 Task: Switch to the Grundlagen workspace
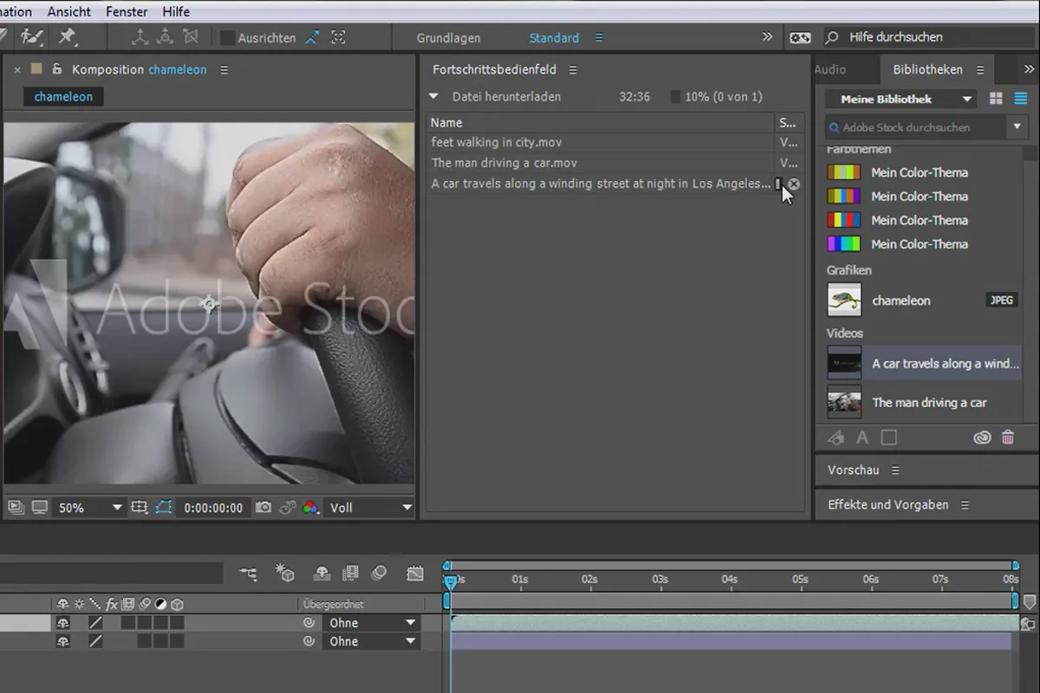click(449, 38)
